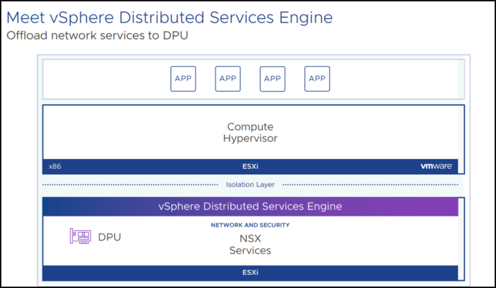Click the DPU card icon
The image size is (496, 288).
pos(81,236)
